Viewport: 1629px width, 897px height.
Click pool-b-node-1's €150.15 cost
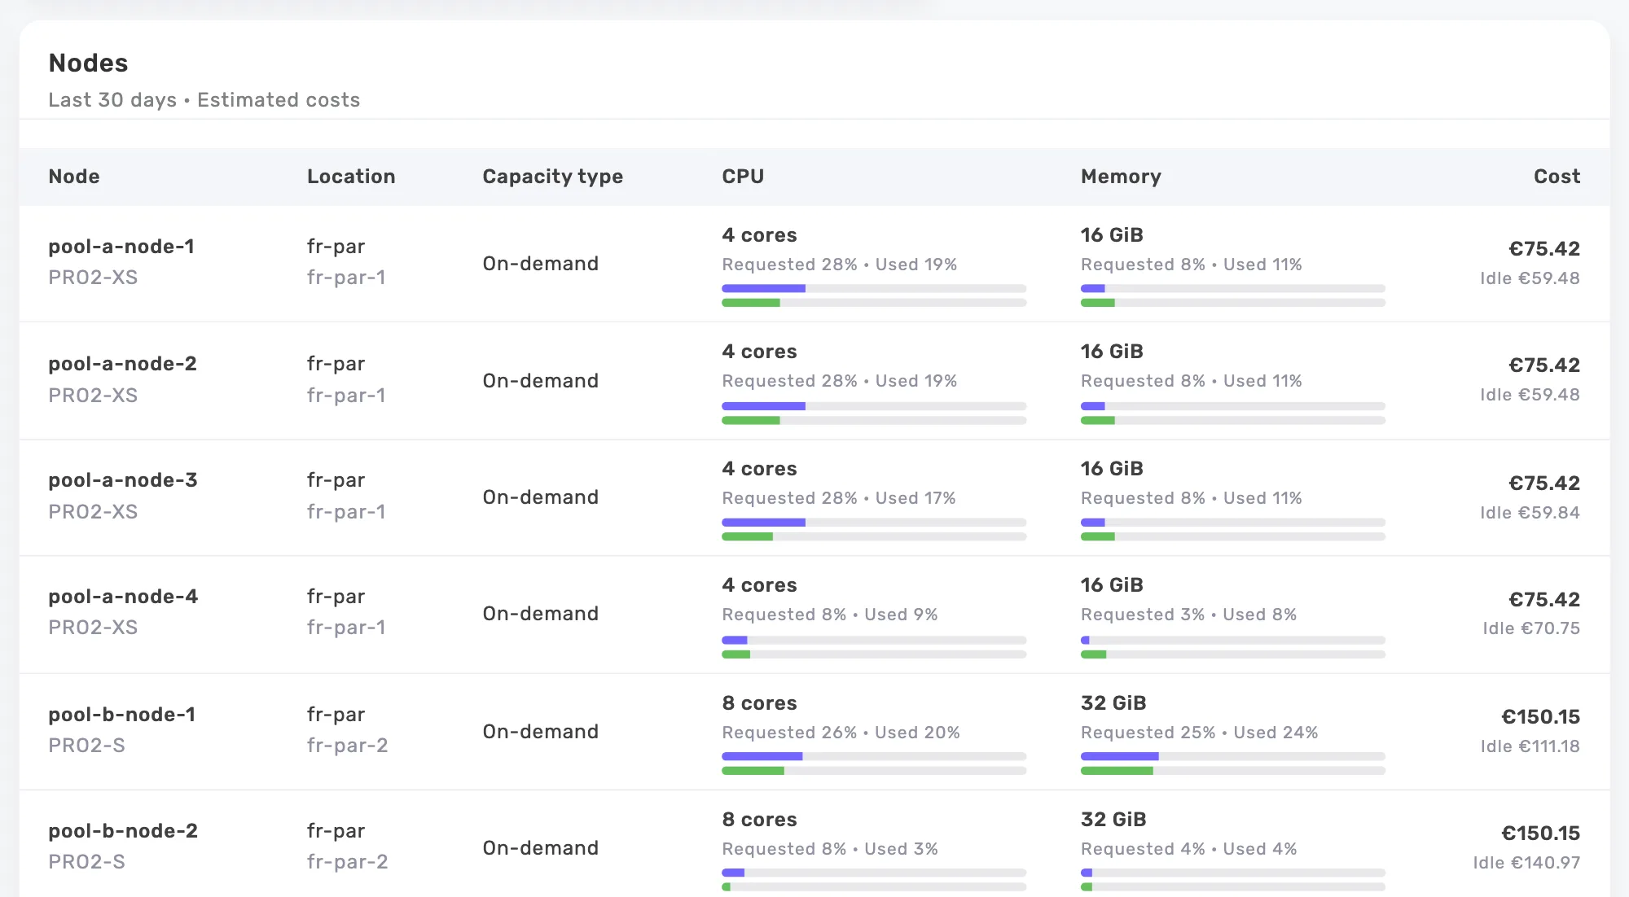pyautogui.click(x=1540, y=717)
